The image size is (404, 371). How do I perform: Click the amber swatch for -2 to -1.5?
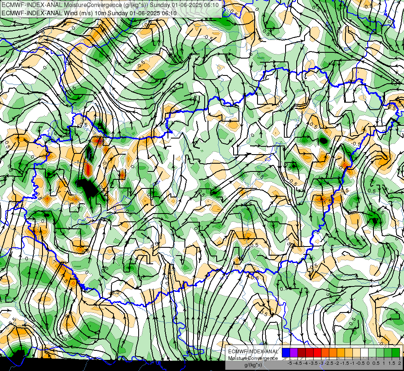340,352
